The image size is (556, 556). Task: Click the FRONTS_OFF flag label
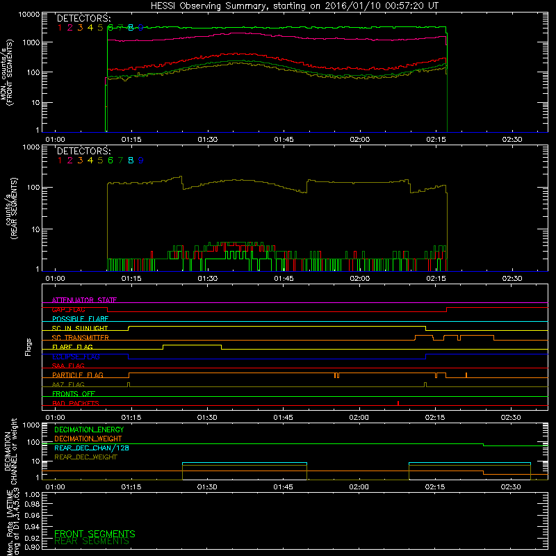coord(74,394)
